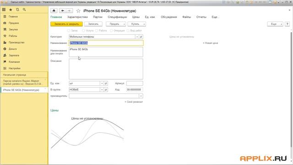Click the Описание text area
Viewport: 293px width, 165px height.
(x=106, y=69)
